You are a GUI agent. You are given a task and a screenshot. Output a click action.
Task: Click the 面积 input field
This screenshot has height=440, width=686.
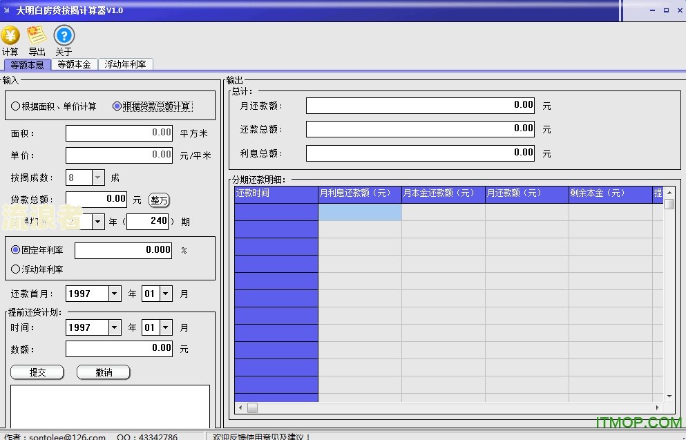tap(119, 133)
